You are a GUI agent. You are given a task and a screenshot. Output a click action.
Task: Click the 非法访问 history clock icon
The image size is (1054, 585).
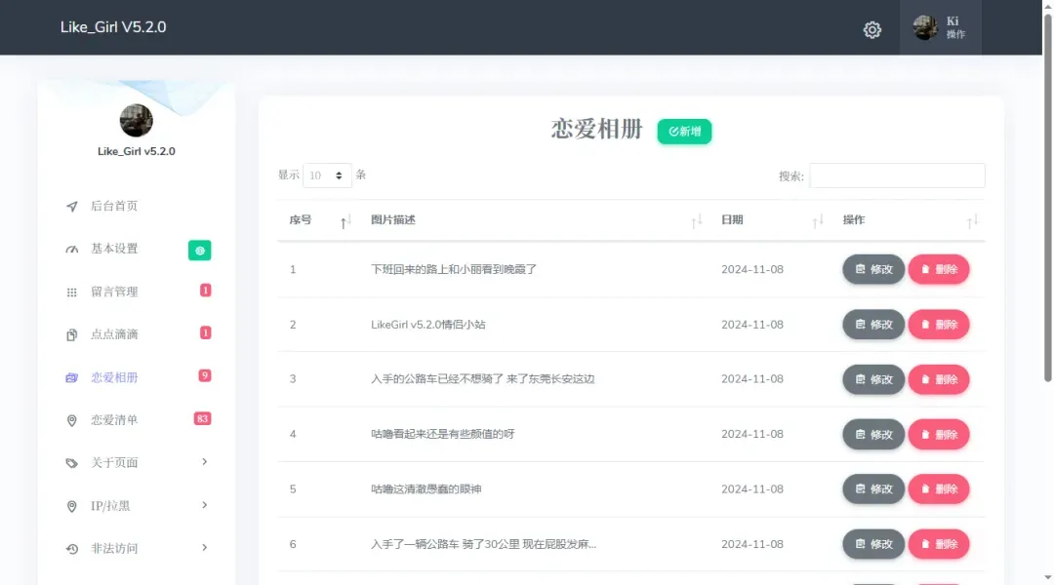click(71, 549)
